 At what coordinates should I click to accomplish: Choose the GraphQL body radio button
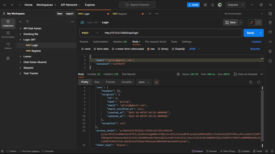173,49
